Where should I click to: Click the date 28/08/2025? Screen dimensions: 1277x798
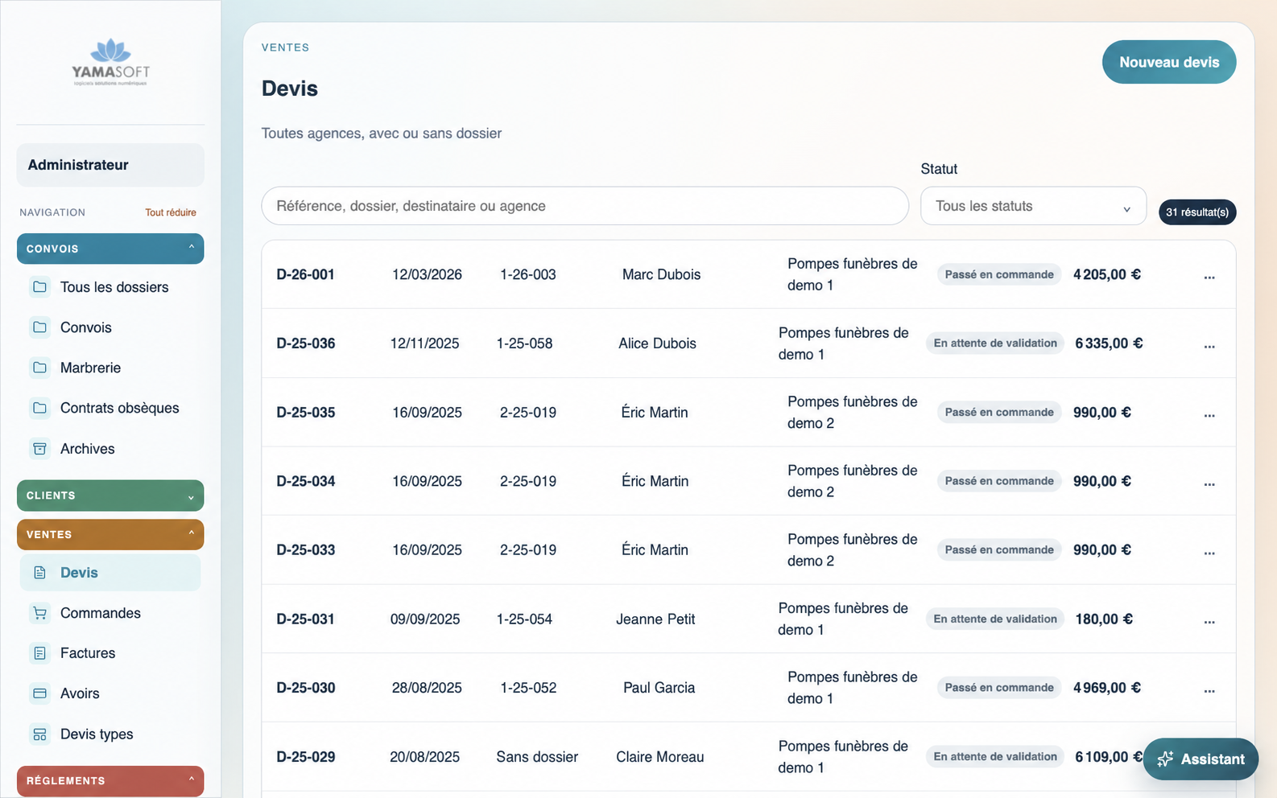(x=428, y=688)
